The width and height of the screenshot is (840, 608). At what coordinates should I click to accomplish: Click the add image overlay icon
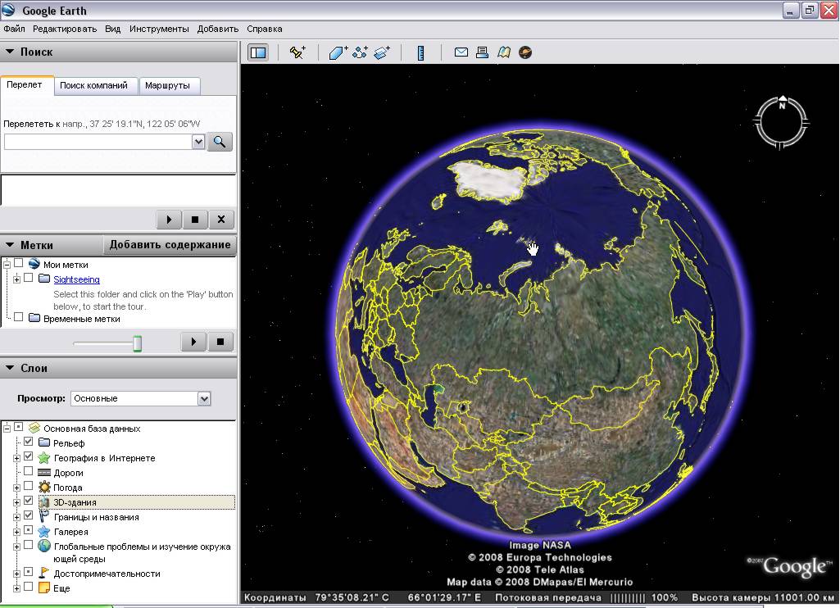pyautogui.click(x=382, y=52)
